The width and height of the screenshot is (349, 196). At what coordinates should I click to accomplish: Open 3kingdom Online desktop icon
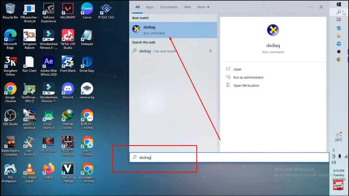tap(10, 66)
